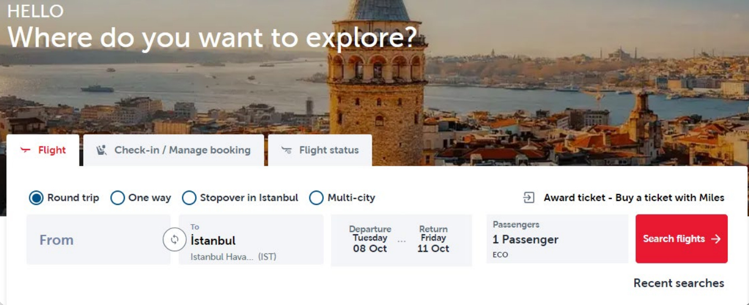Click Award ticket - Buy with Miles link
749x305 pixels.
coord(634,198)
